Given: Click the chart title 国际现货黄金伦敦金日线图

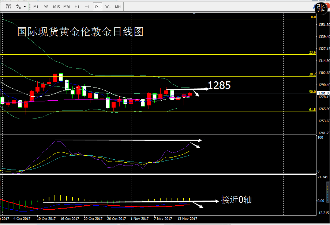Looking at the screenshot, I should tap(80, 32).
